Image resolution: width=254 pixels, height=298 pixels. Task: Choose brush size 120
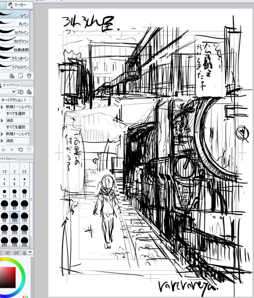click(25, 218)
